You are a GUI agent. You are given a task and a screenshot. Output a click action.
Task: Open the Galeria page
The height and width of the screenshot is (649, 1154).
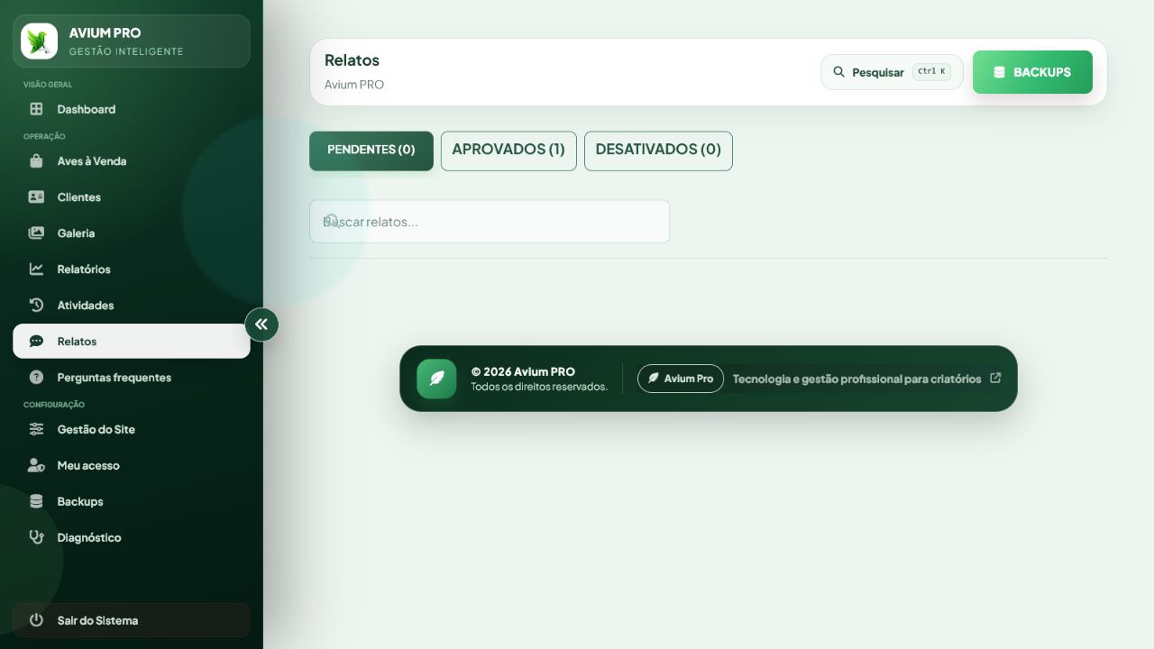[x=132, y=233]
